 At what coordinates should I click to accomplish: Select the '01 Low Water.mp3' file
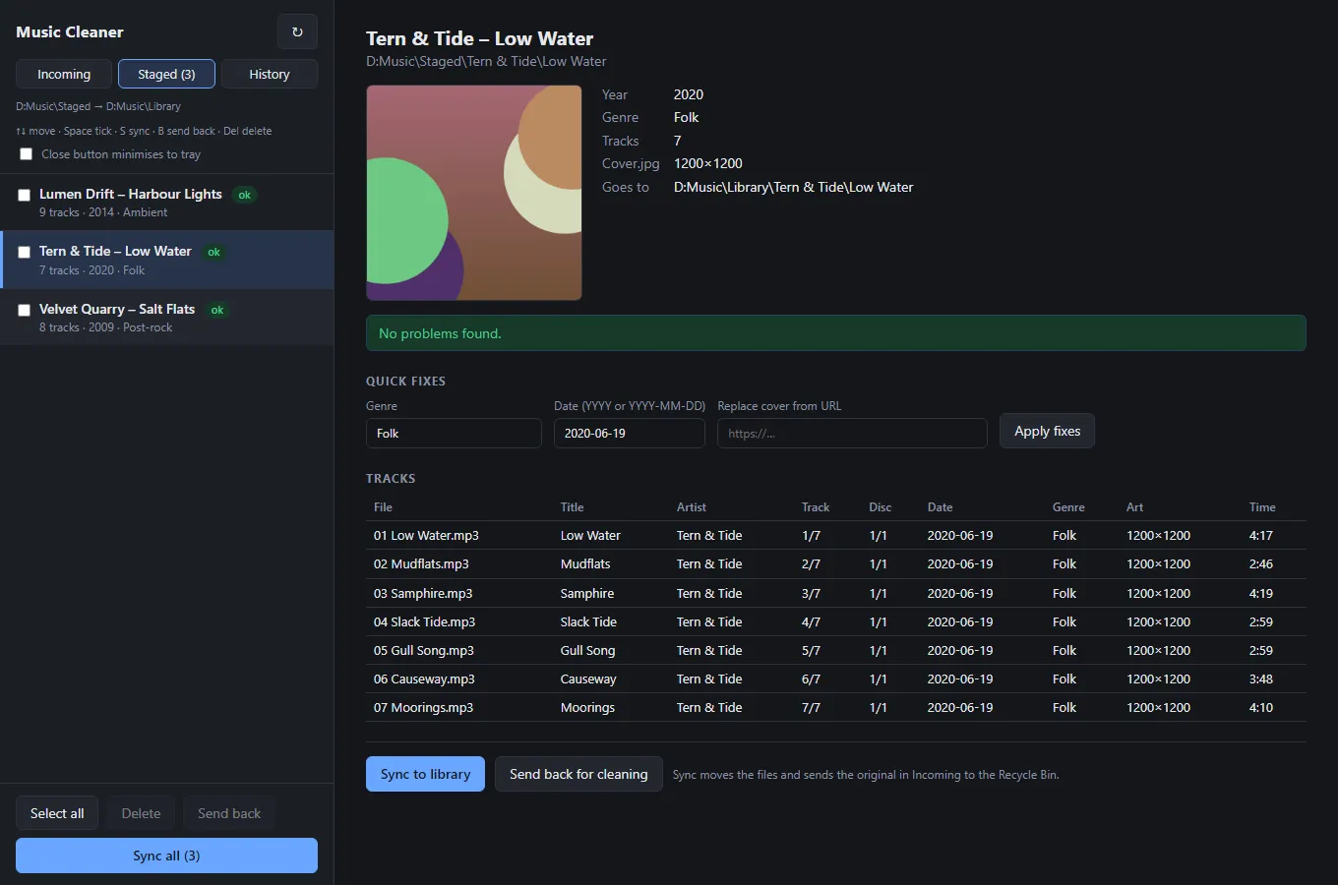[x=426, y=536]
